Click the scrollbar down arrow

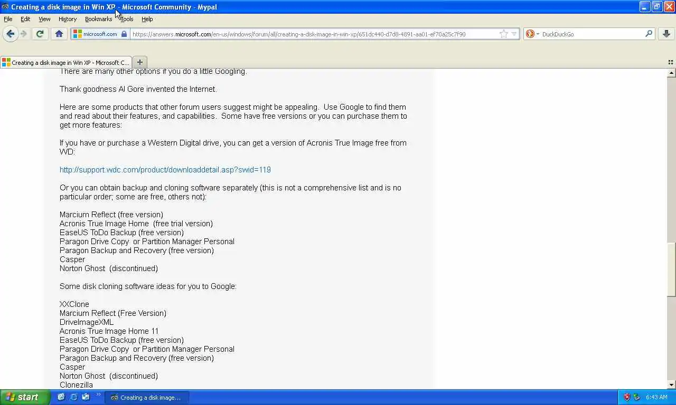(671, 384)
